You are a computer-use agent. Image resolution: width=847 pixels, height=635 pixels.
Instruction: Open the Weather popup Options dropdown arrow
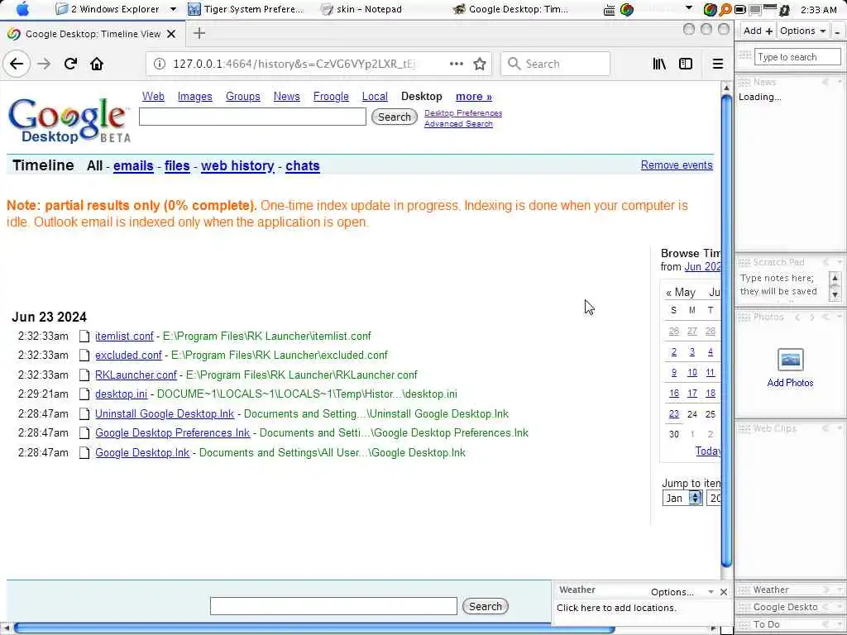coord(711,592)
